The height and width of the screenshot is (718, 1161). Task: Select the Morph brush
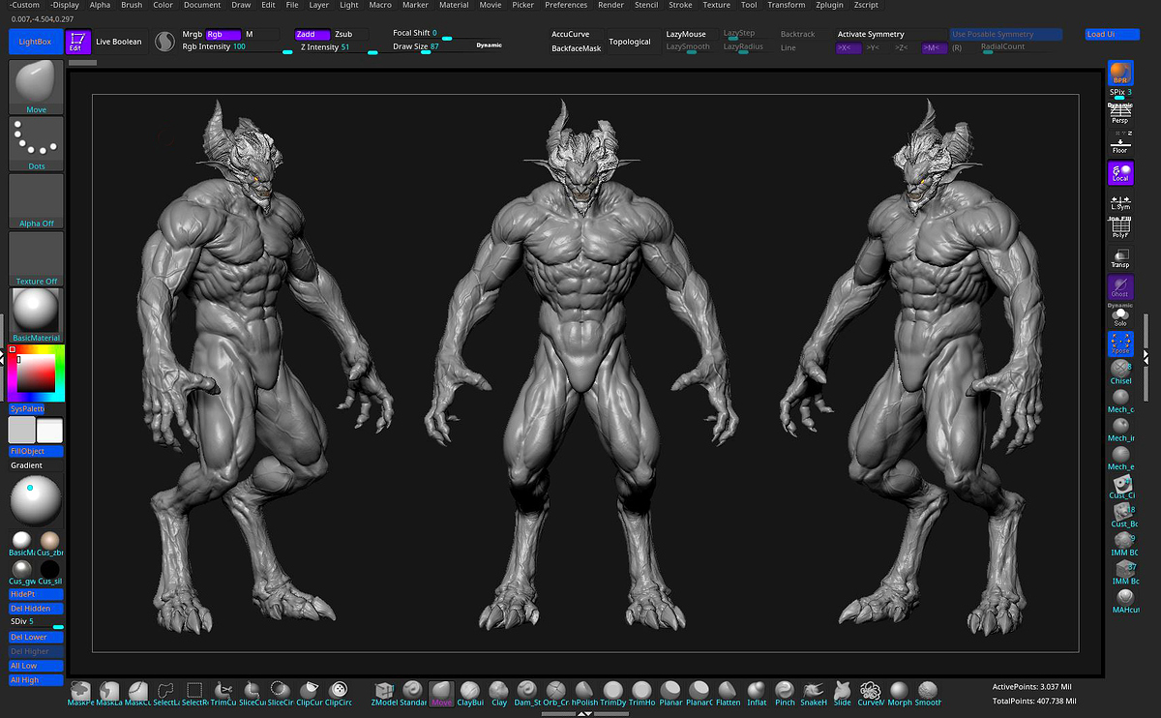click(900, 693)
